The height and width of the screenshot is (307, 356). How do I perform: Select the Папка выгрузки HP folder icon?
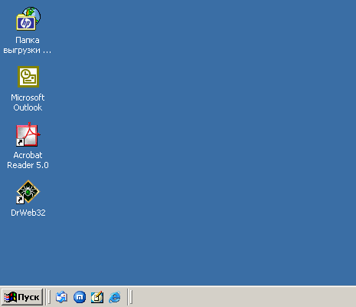[x=28, y=18]
